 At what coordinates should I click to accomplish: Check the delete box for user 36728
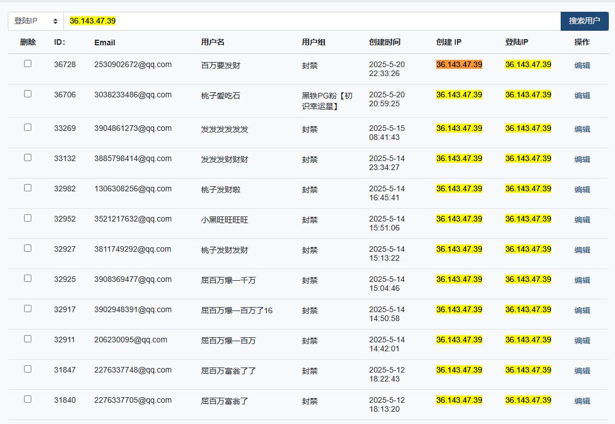pos(27,63)
